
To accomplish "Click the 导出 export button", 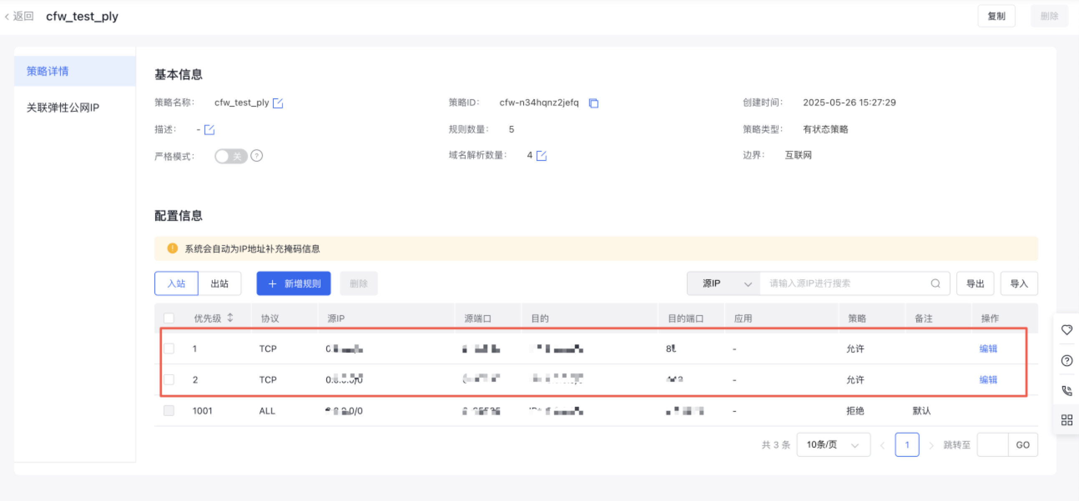I will point(975,284).
